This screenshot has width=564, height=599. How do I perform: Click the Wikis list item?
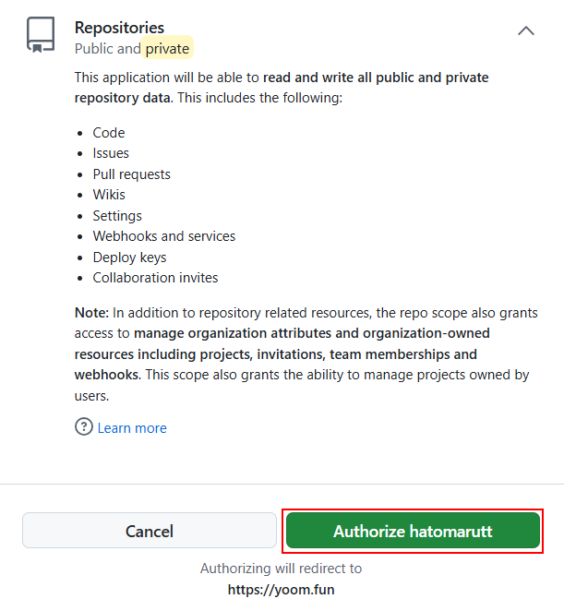[109, 195]
